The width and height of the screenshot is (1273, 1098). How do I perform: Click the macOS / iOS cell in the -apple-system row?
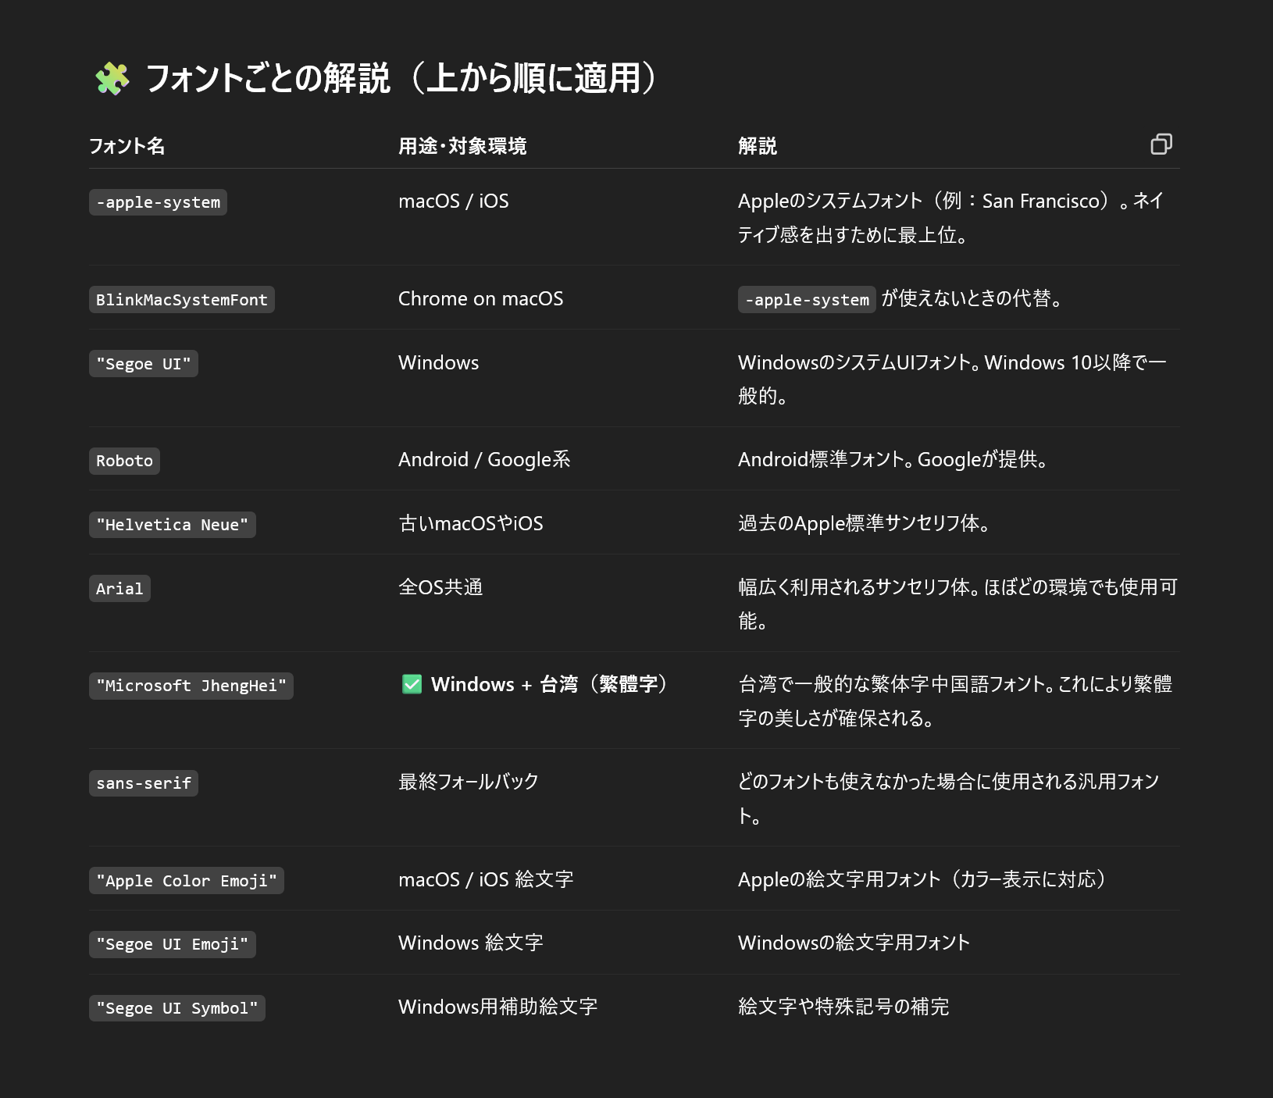[454, 201]
